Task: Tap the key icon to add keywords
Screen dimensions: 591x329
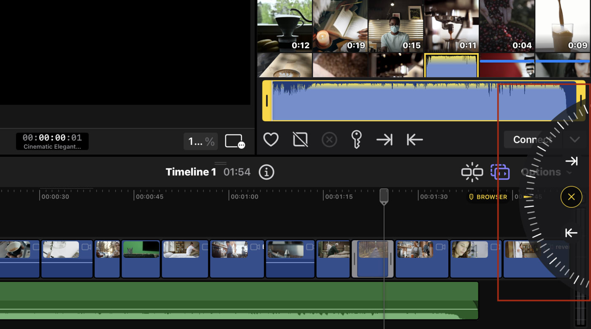Action: (357, 139)
